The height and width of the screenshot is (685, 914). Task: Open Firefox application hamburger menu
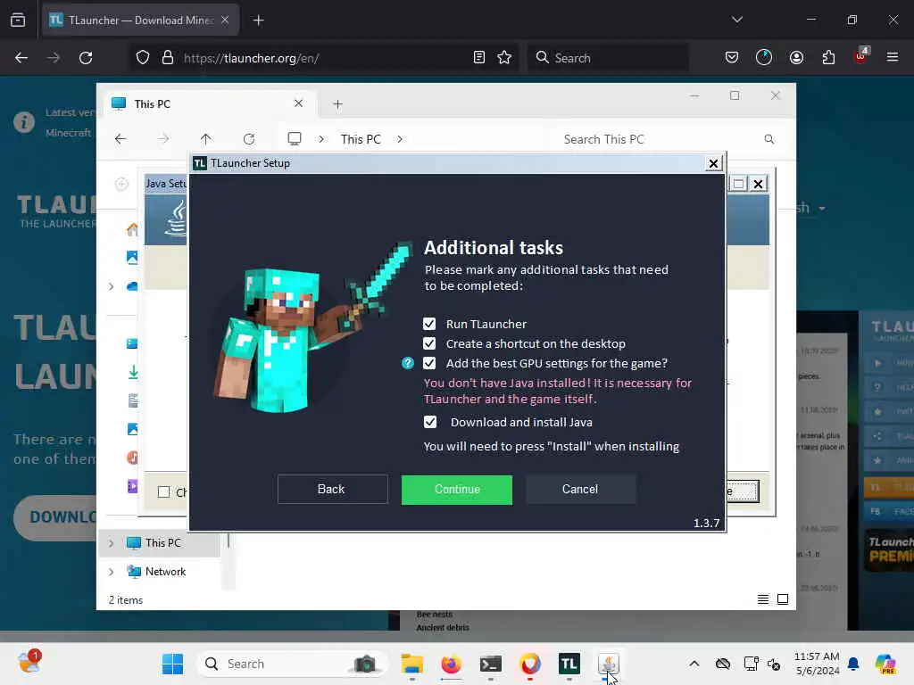click(892, 57)
